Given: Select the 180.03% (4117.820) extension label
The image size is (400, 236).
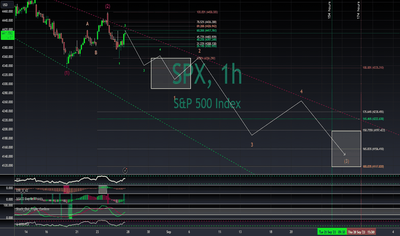Looking at the screenshot, I should (x=373, y=166).
